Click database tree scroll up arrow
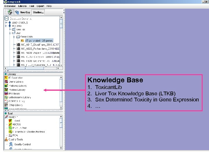Screen dimensions: 209x156 61,18
